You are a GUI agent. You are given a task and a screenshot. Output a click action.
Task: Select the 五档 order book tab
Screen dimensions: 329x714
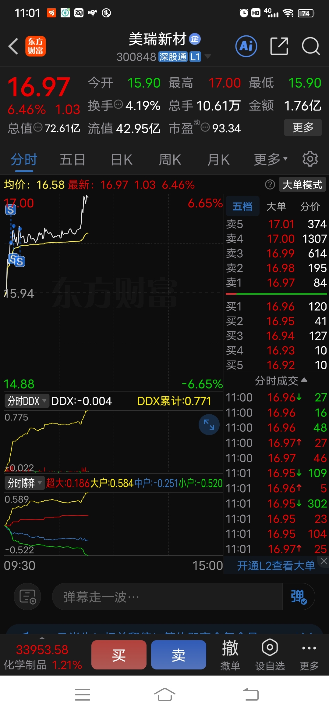(242, 206)
